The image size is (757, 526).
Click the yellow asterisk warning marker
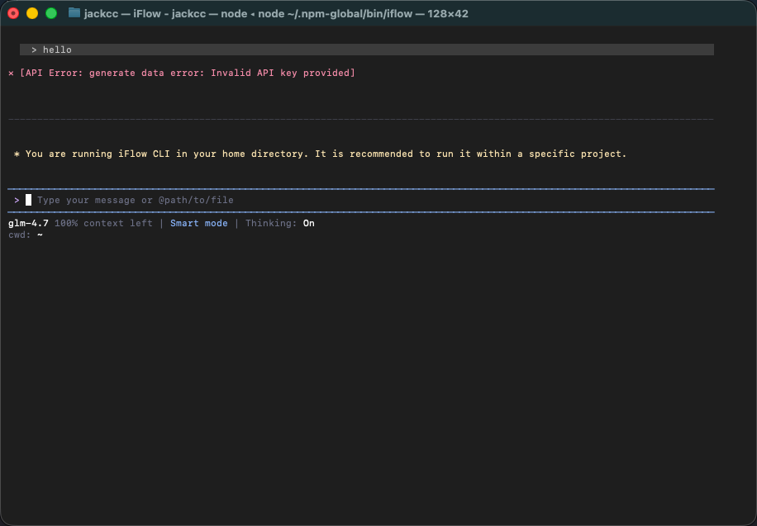(17, 154)
